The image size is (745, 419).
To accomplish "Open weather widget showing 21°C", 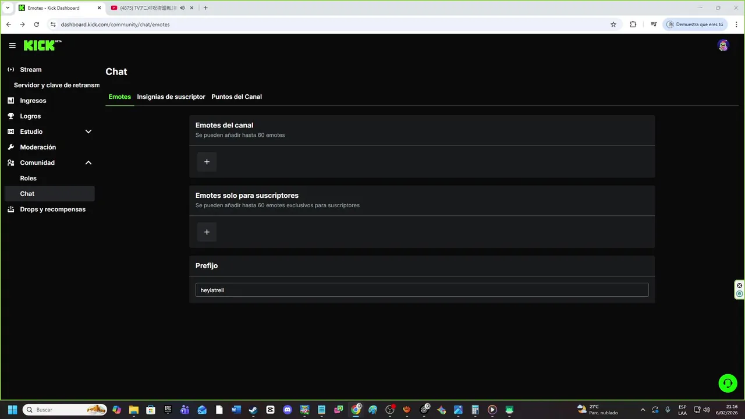I will (598, 410).
